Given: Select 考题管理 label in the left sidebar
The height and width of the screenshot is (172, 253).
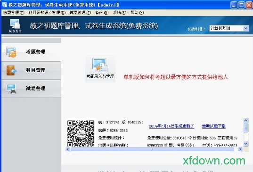Looking at the screenshot, I should click(x=36, y=52).
